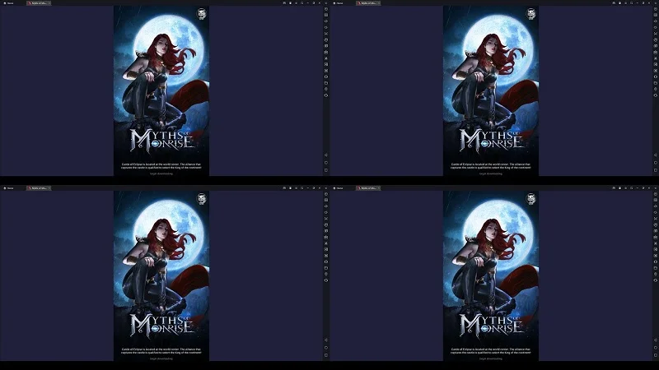Tap Android home circle in top-left emulator
659x370 pixels.
[326, 162]
